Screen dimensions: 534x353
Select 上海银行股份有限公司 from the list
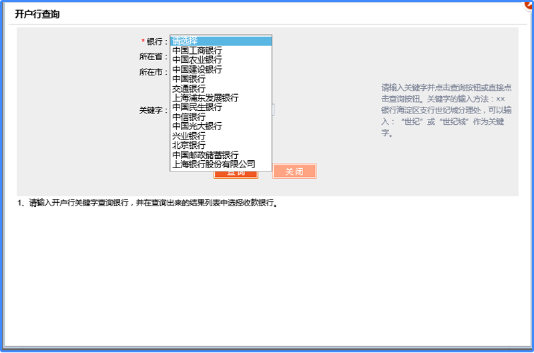[x=221, y=164]
